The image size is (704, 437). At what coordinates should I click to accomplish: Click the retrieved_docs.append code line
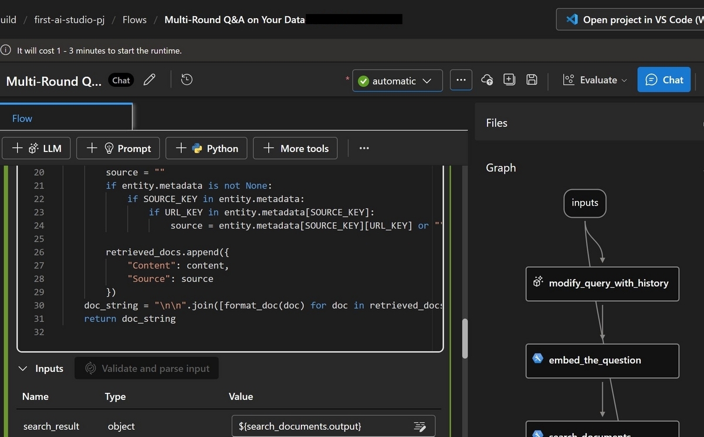tap(167, 252)
